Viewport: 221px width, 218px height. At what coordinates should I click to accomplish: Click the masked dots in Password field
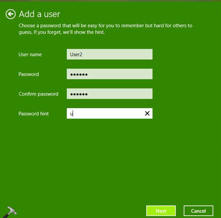click(79, 75)
